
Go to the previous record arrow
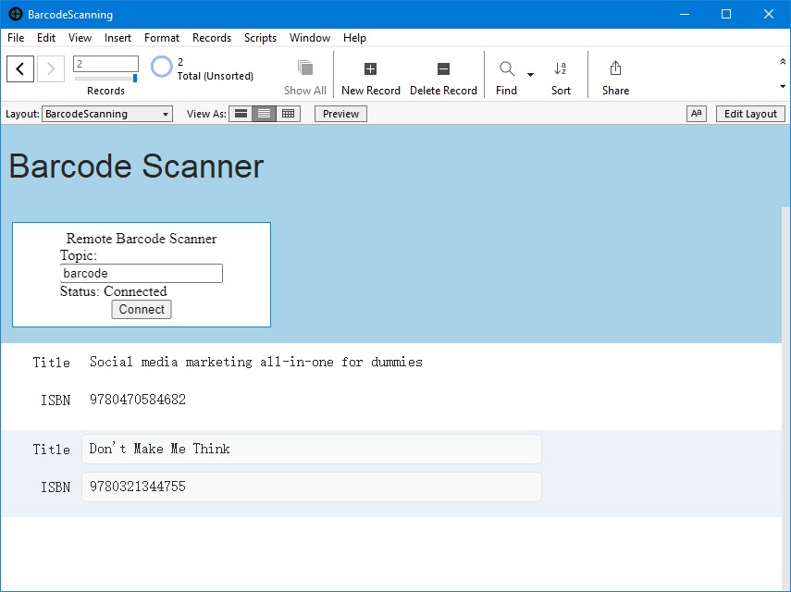tap(20, 69)
